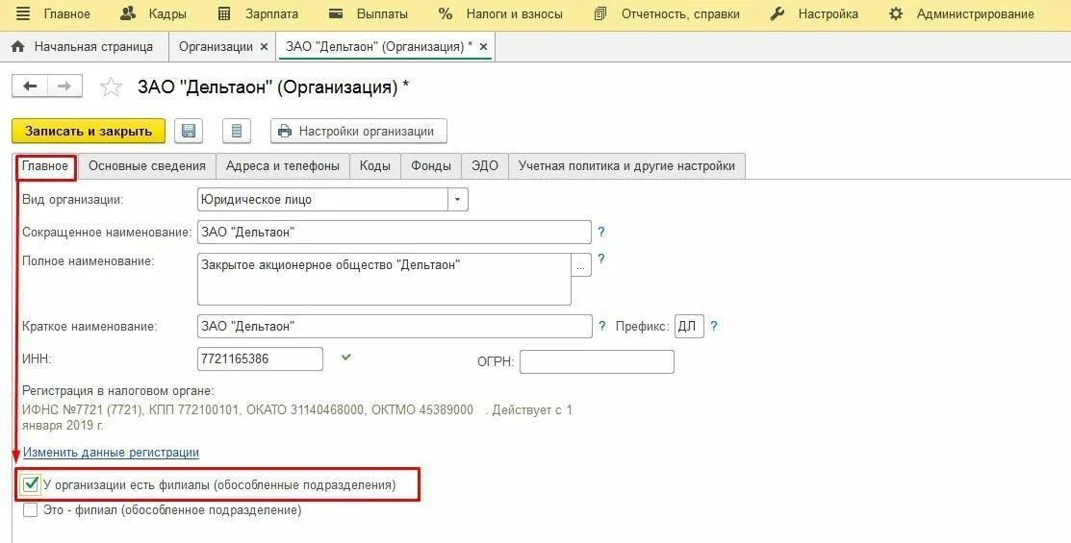Go forward with the right arrow button

[x=64, y=86]
